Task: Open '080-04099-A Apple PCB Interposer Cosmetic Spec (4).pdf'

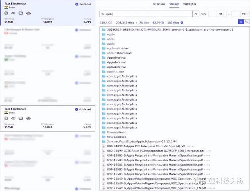Action: 146,146
